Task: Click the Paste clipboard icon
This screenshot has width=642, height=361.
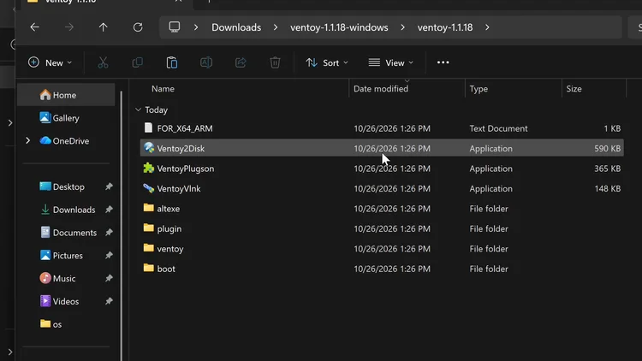Action: [172, 62]
